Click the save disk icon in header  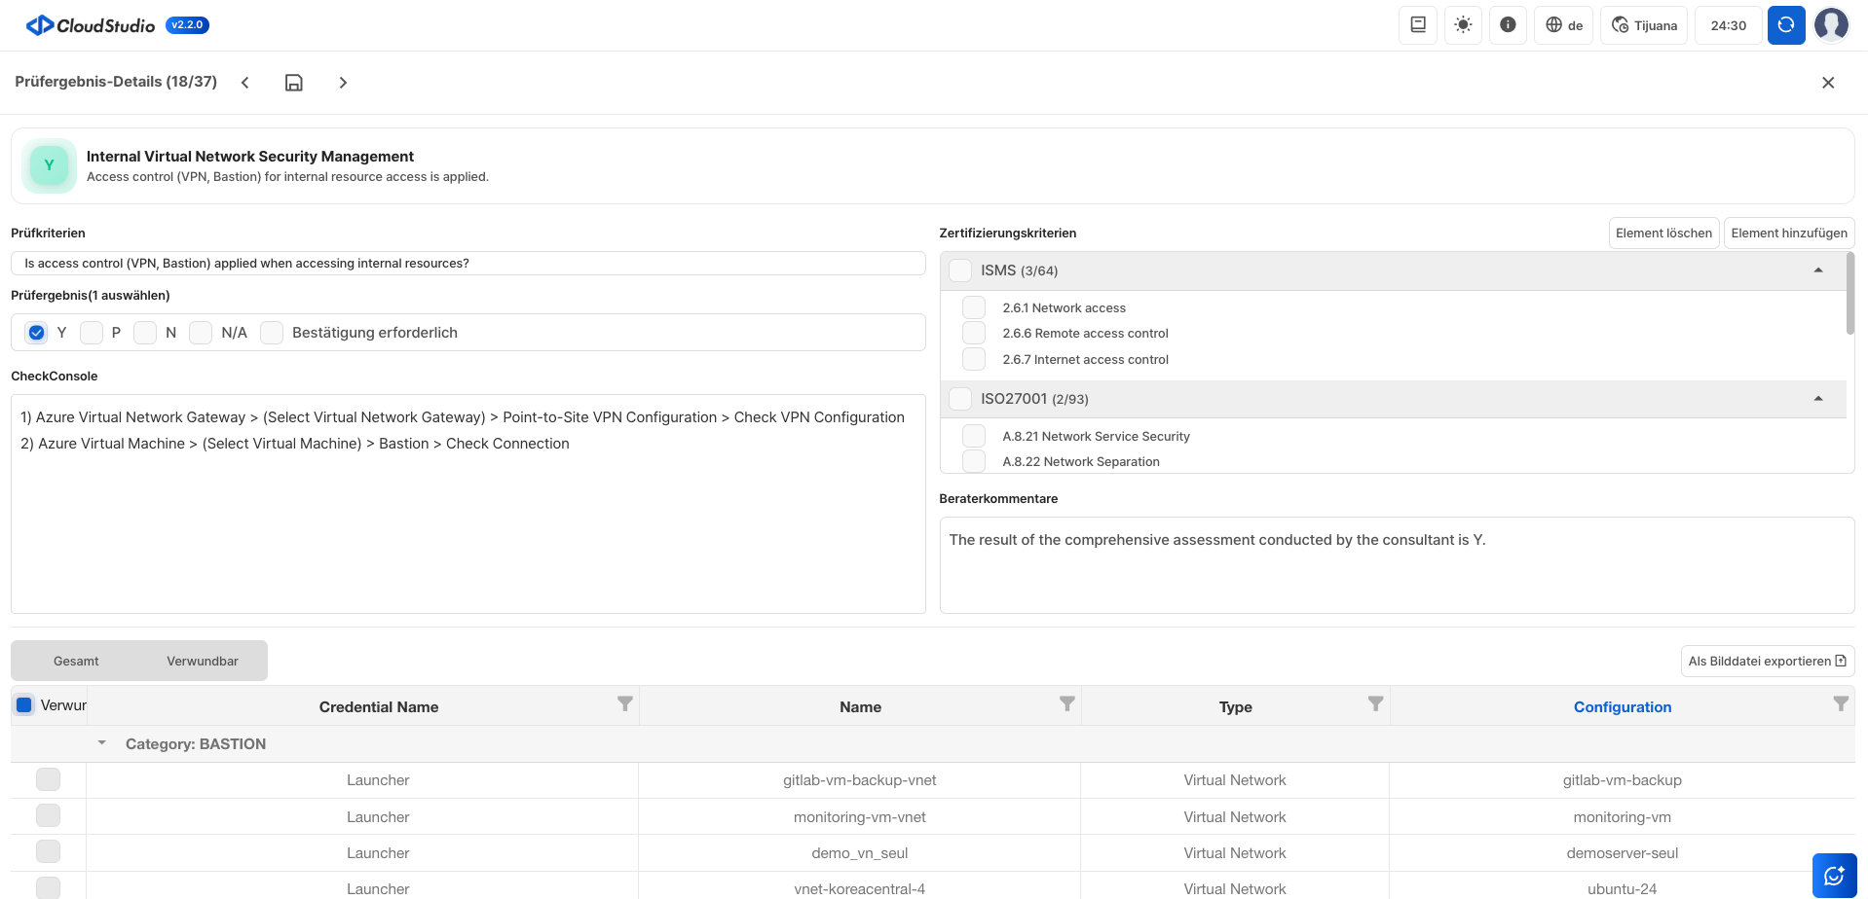pos(293,83)
